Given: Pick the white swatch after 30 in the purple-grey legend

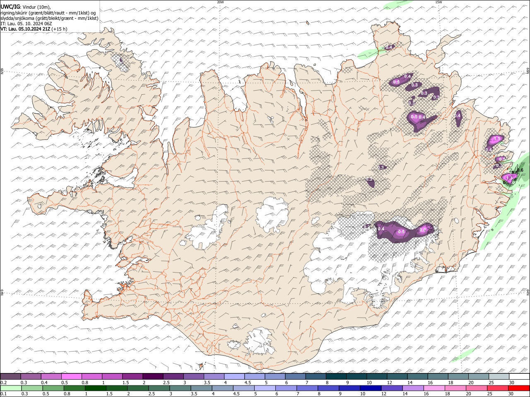Looking at the screenshot, I should pyautogui.click(x=519, y=376).
